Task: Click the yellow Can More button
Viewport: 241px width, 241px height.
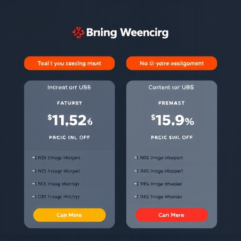Action: (69, 215)
